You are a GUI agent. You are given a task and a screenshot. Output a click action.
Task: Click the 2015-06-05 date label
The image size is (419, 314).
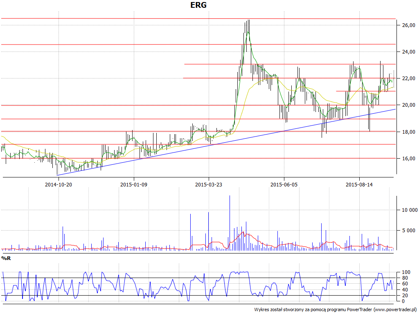click(284, 184)
